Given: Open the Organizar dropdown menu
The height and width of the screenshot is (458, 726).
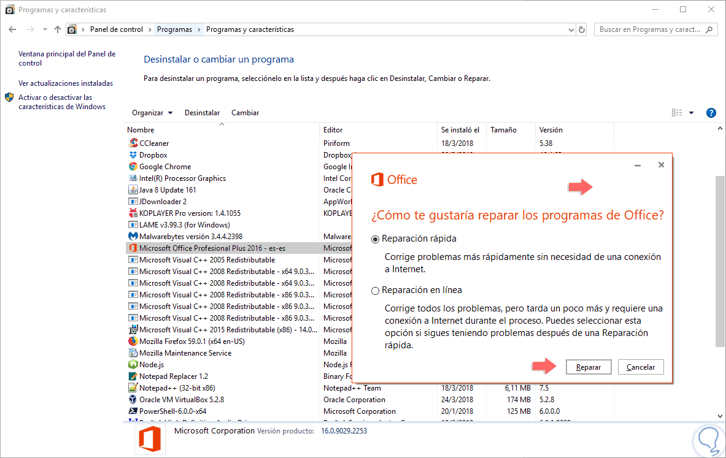Looking at the screenshot, I should [152, 113].
